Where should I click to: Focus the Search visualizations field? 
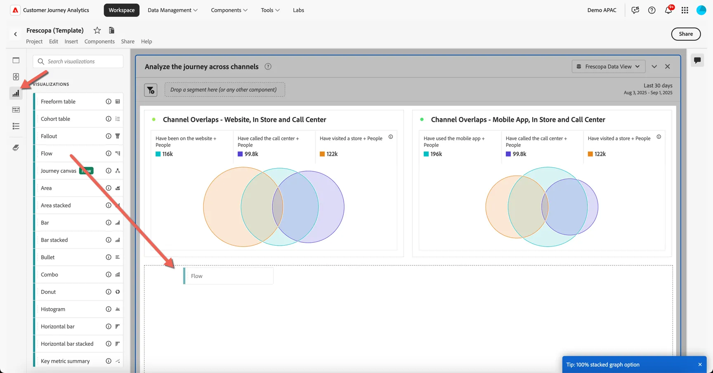[x=78, y=61]
